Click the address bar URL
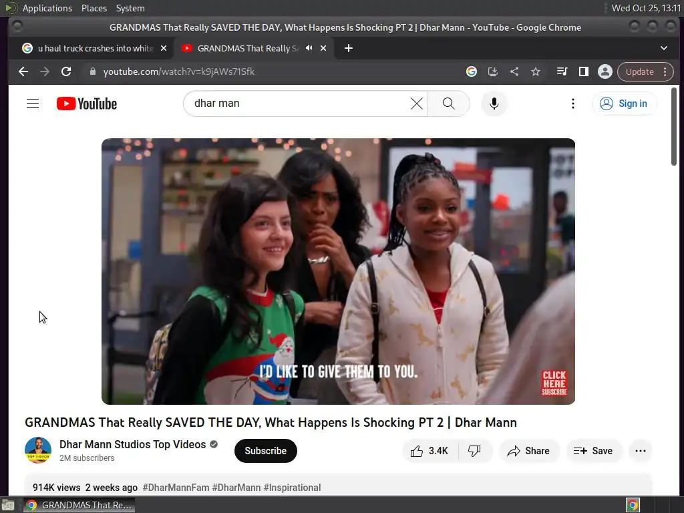684x513 pixels. (x=179, y=71)
